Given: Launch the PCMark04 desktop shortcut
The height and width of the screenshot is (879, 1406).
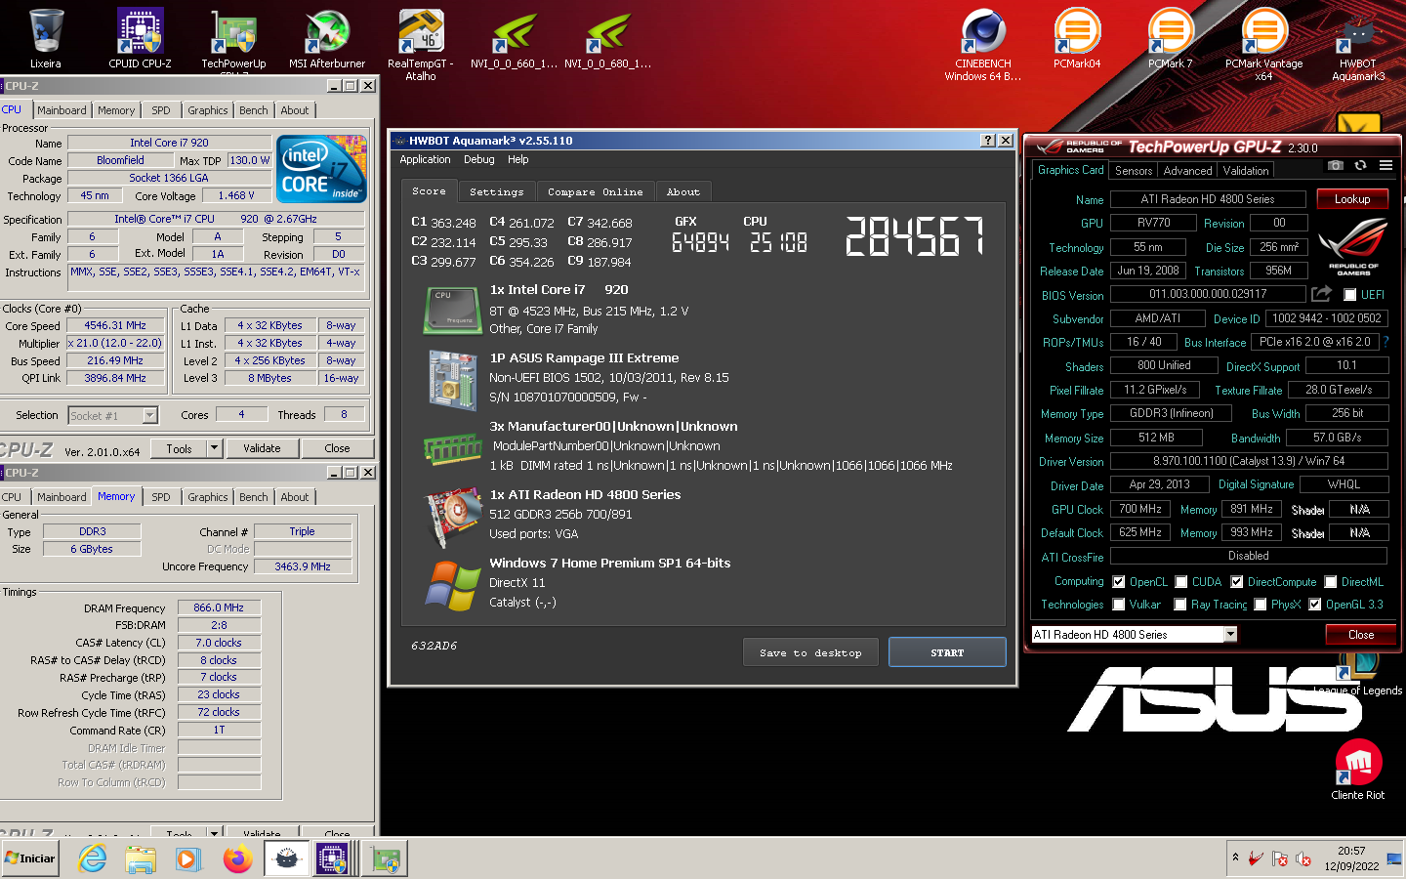Looking at the screenshot, I should point(1077,39).
